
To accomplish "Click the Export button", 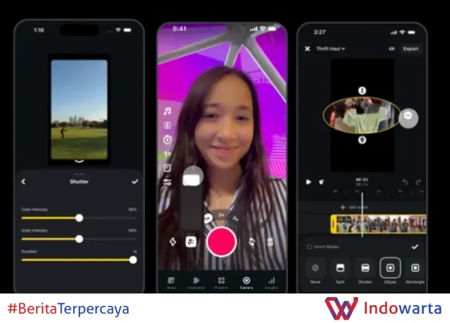I will (411, 49).
